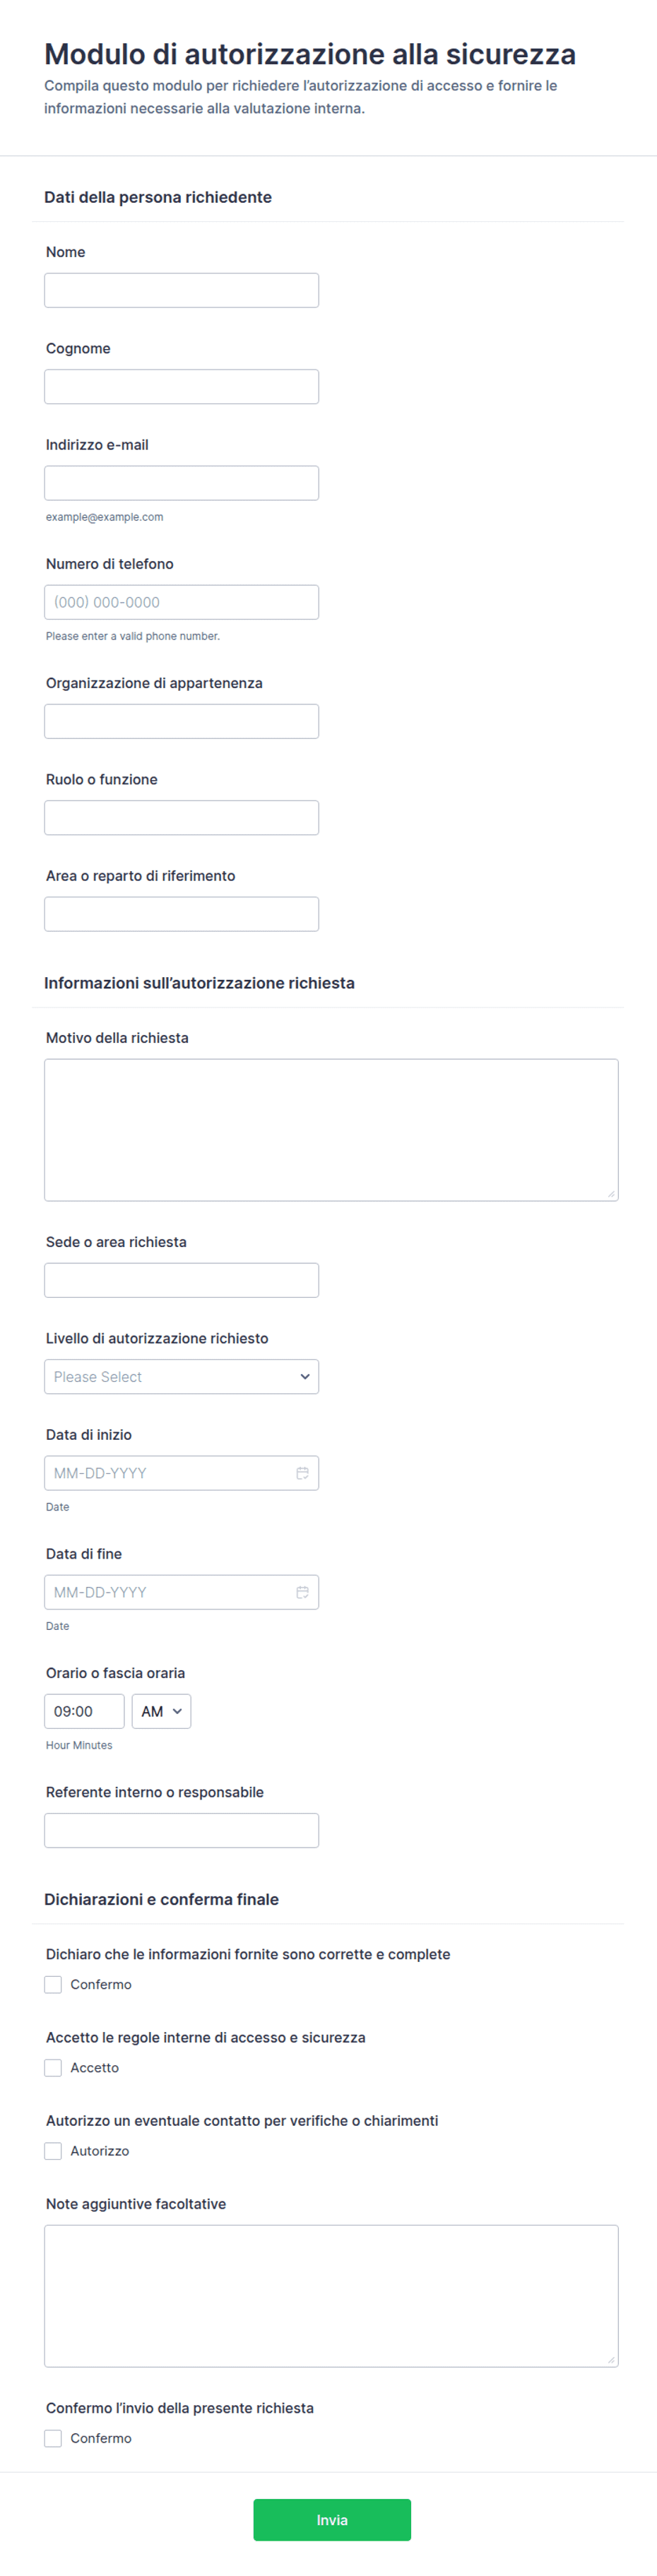Open calendar icon for Data di inizio

pyautogui.click(x=302, y=1473)
